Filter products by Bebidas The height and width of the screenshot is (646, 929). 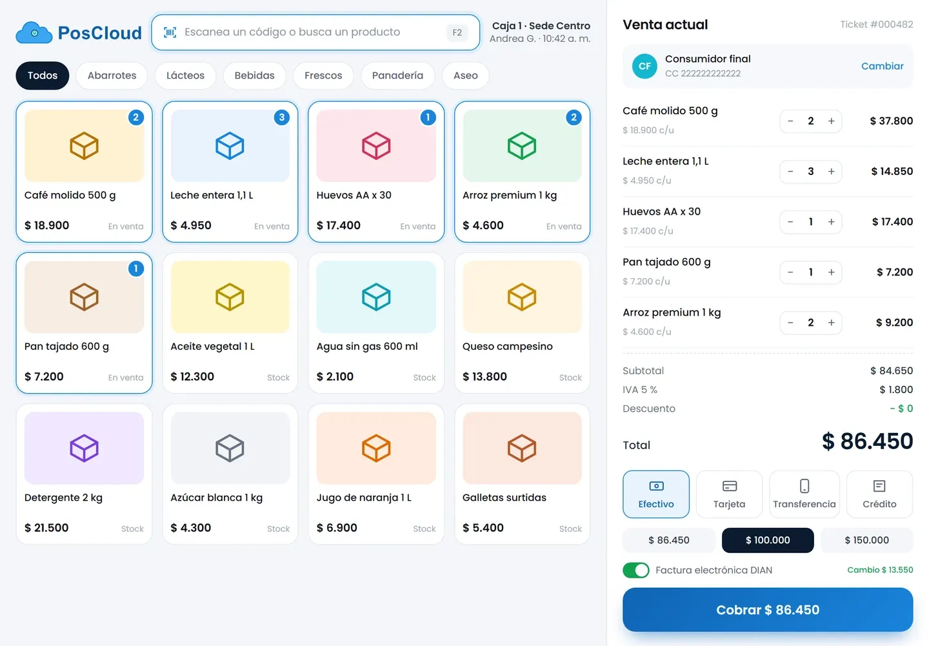254,76
